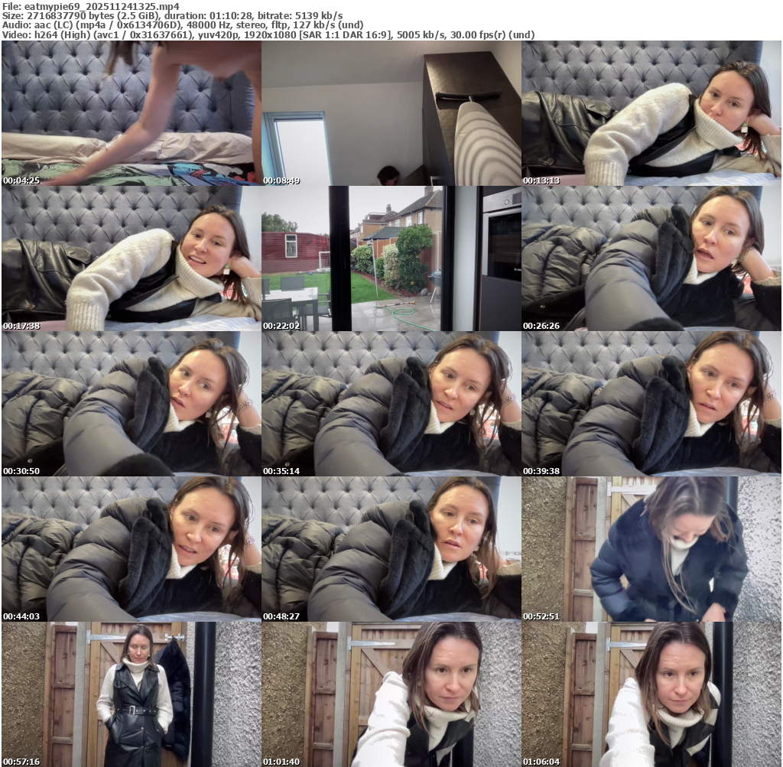The height and width of the screenshot is (767, 783).
Task: Open the thumbnail stamped 00:44:03
Action: coord(132,549)
